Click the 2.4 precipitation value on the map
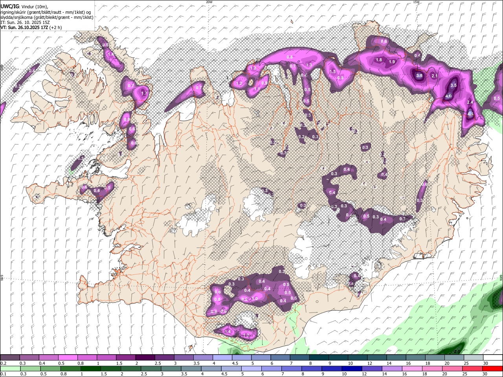Image resolution: width=503 pixels, height=377 pixels. 470,102
